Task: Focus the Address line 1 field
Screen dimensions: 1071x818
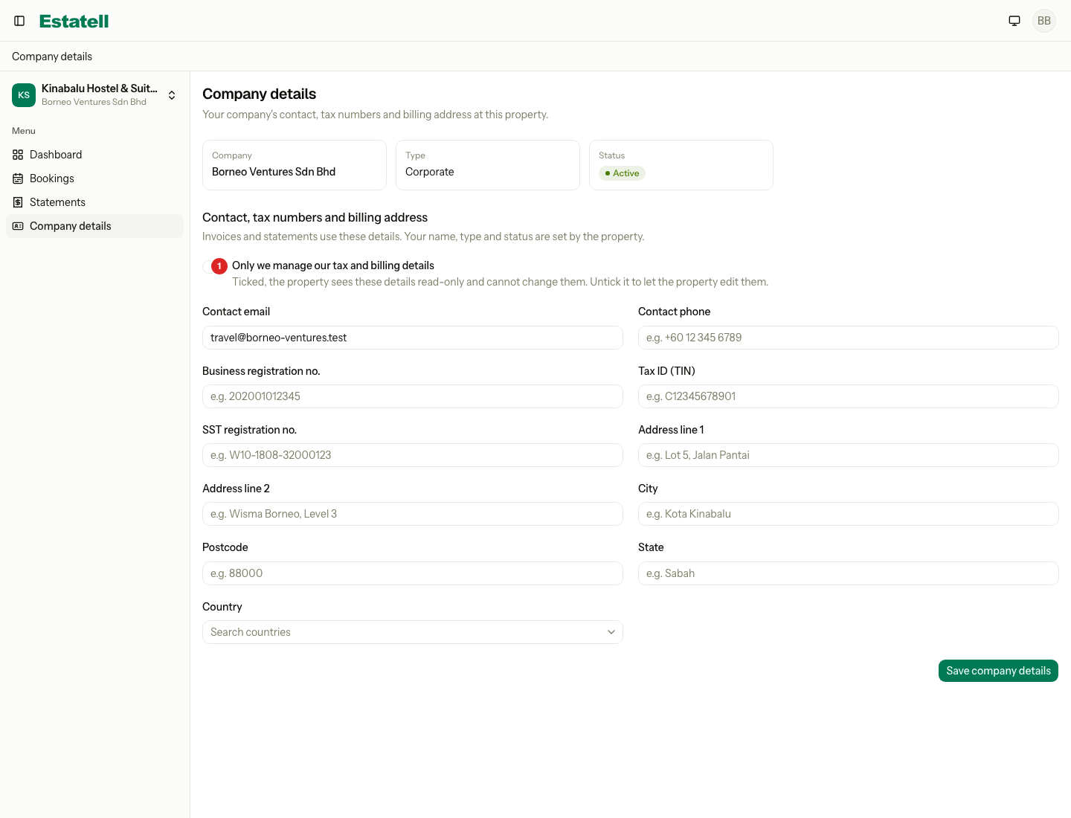Action: (x=849, y=455)
